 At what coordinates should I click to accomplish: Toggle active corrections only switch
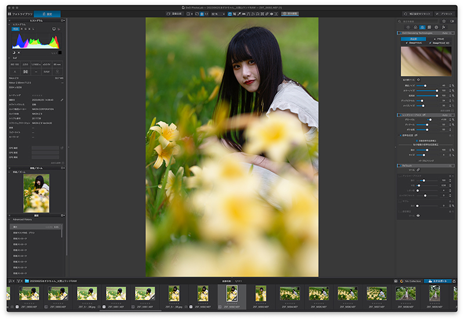tap(452, 21)
